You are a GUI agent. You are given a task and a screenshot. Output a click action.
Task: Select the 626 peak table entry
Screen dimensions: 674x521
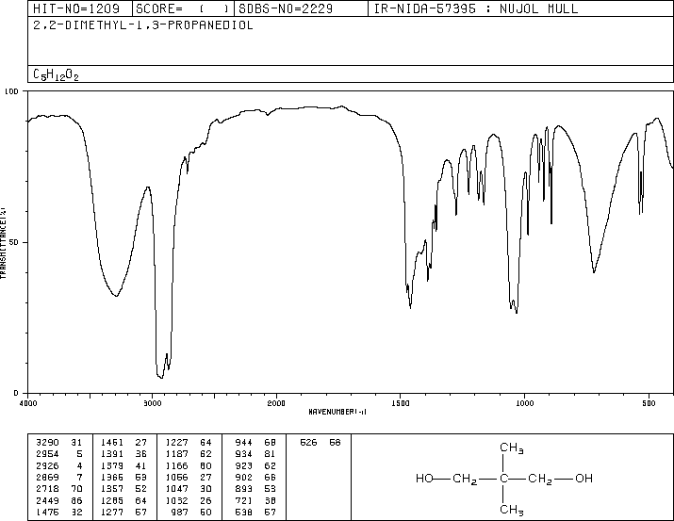point(321,443)
